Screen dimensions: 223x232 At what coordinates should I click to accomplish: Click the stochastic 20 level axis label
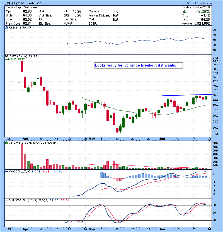point(214,220)
